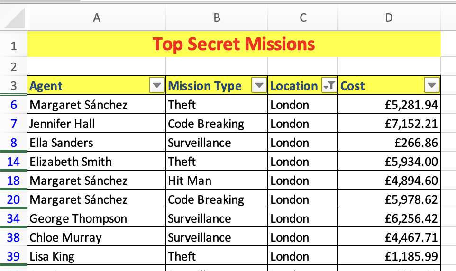Select row 14 header
Viewport: 456px width, 271px height.
(x=13, y=162)
